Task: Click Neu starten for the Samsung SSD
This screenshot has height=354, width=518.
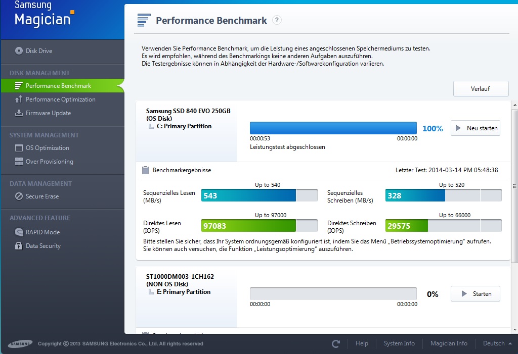Action: 476,128
